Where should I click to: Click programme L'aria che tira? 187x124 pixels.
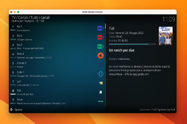[x=23, y=85]
